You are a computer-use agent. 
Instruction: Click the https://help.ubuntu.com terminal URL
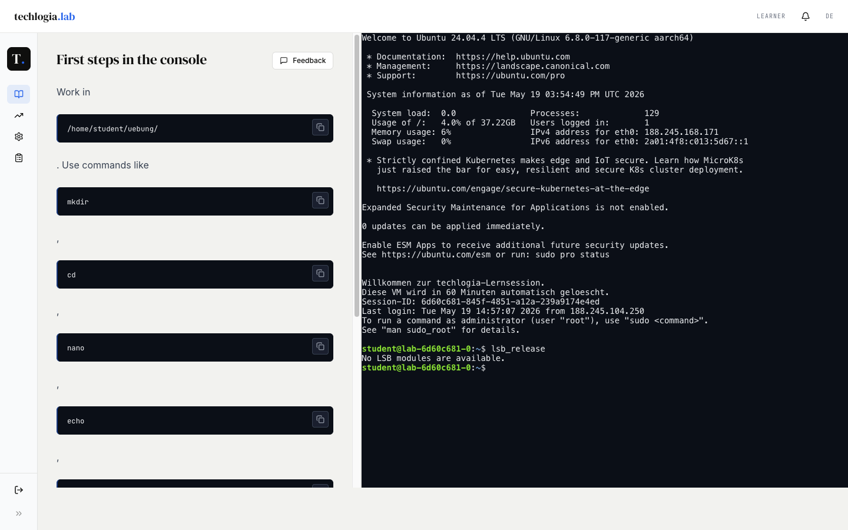(x=513, y=57)
